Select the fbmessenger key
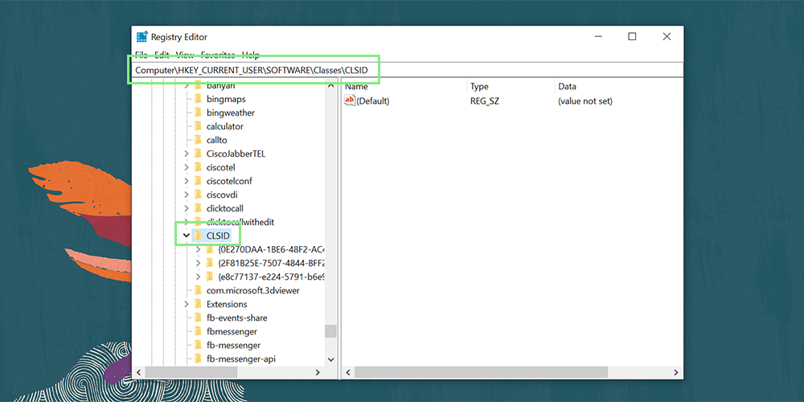Screen dimensions: 804x402 pyautogui.click(x=232, y=332)
